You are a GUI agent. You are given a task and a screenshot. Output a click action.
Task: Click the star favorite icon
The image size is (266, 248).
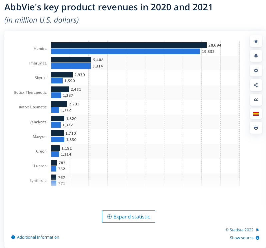point(256,41)
